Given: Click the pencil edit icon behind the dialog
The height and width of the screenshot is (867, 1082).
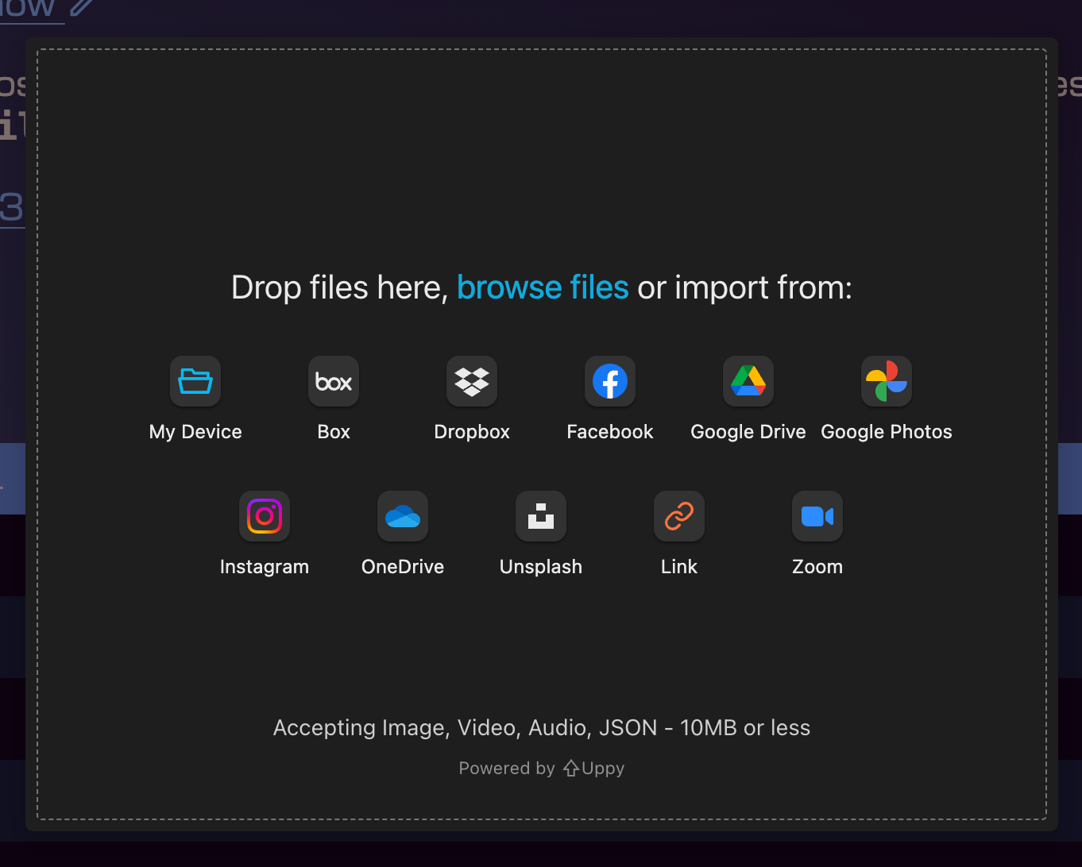Looking at the screenshot, I should pos(81,7).
